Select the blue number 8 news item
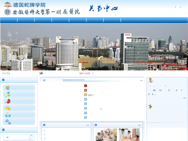This screenshot has height=141, width=188. point(86,117)
